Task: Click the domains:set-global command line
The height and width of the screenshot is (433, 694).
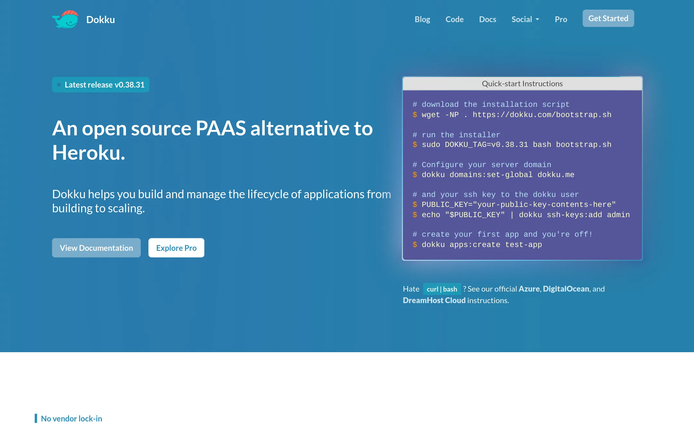Action: [x=493, y=175]
